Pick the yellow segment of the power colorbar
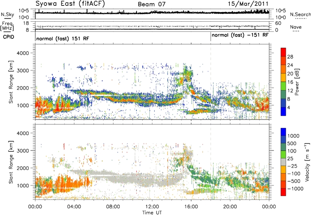 click(283, 78)
